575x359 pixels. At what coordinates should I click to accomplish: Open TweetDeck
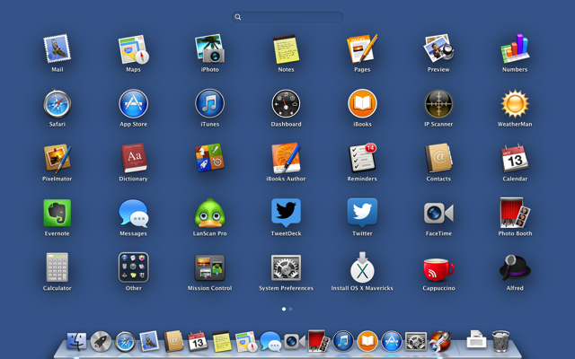click(286, 213)
